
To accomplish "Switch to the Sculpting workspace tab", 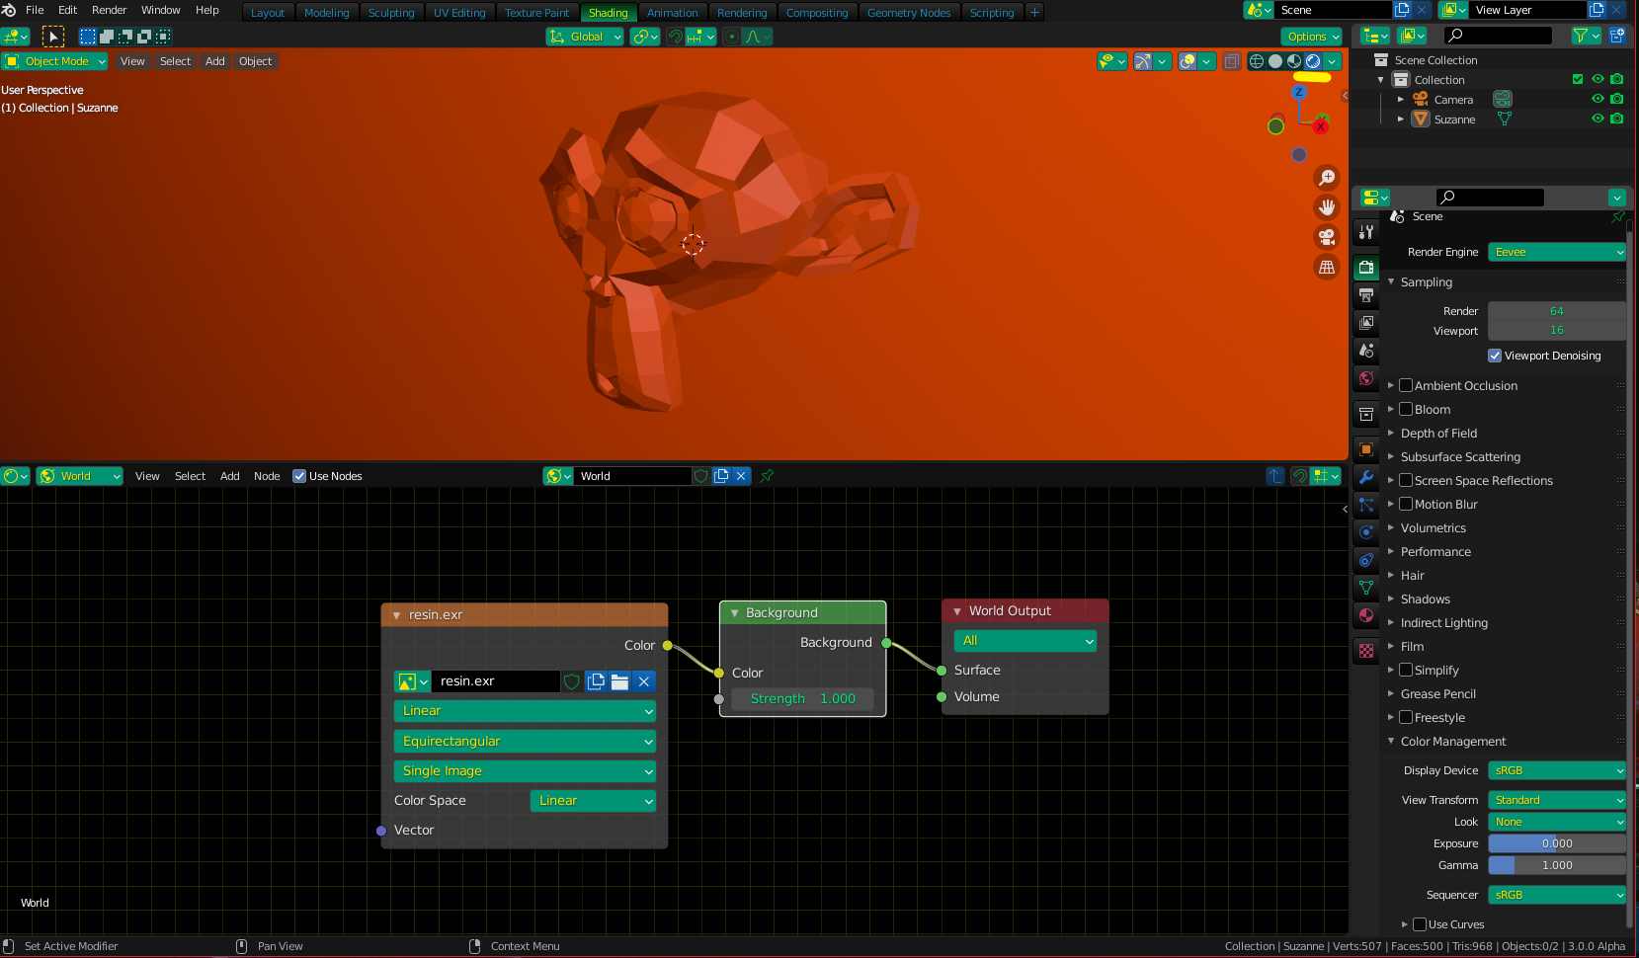I will pos(391,13).
